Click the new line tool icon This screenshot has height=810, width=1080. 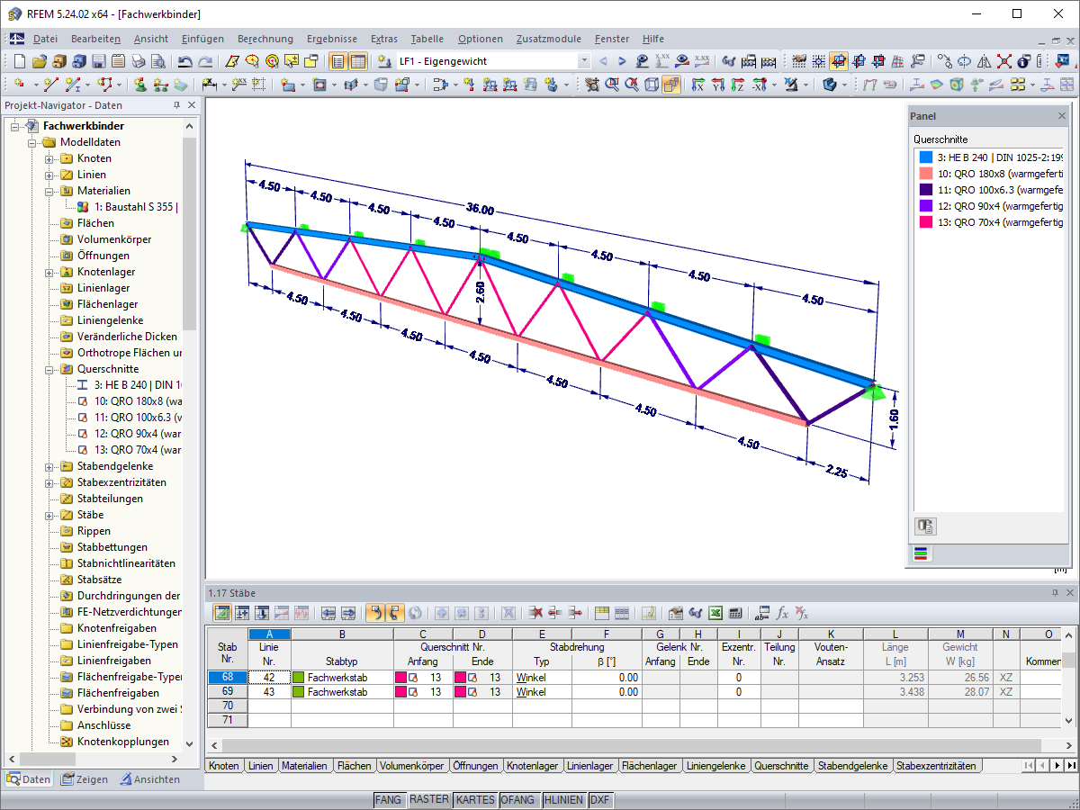pyautogui.click(x=51, y=85)
